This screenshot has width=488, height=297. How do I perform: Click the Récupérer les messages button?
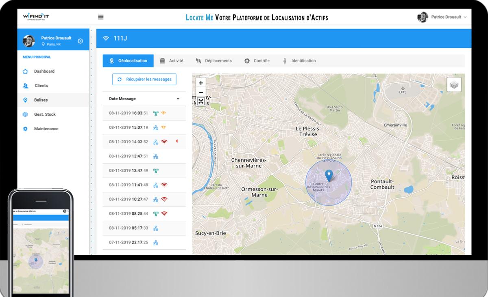(144, 80)
